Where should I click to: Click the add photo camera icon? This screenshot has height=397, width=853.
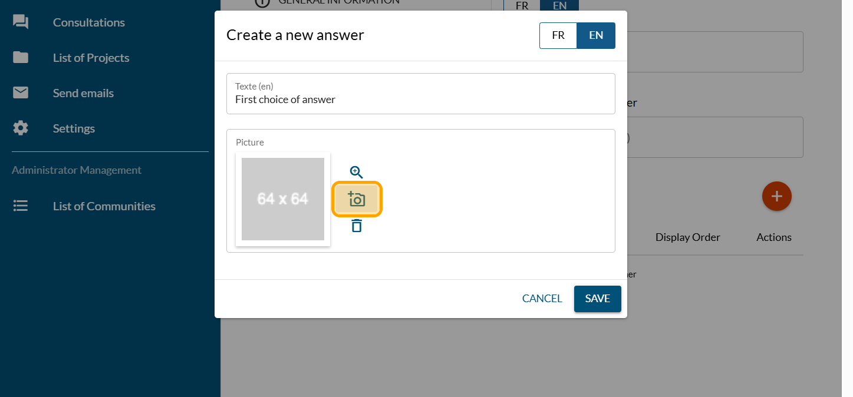coord(357,199)
